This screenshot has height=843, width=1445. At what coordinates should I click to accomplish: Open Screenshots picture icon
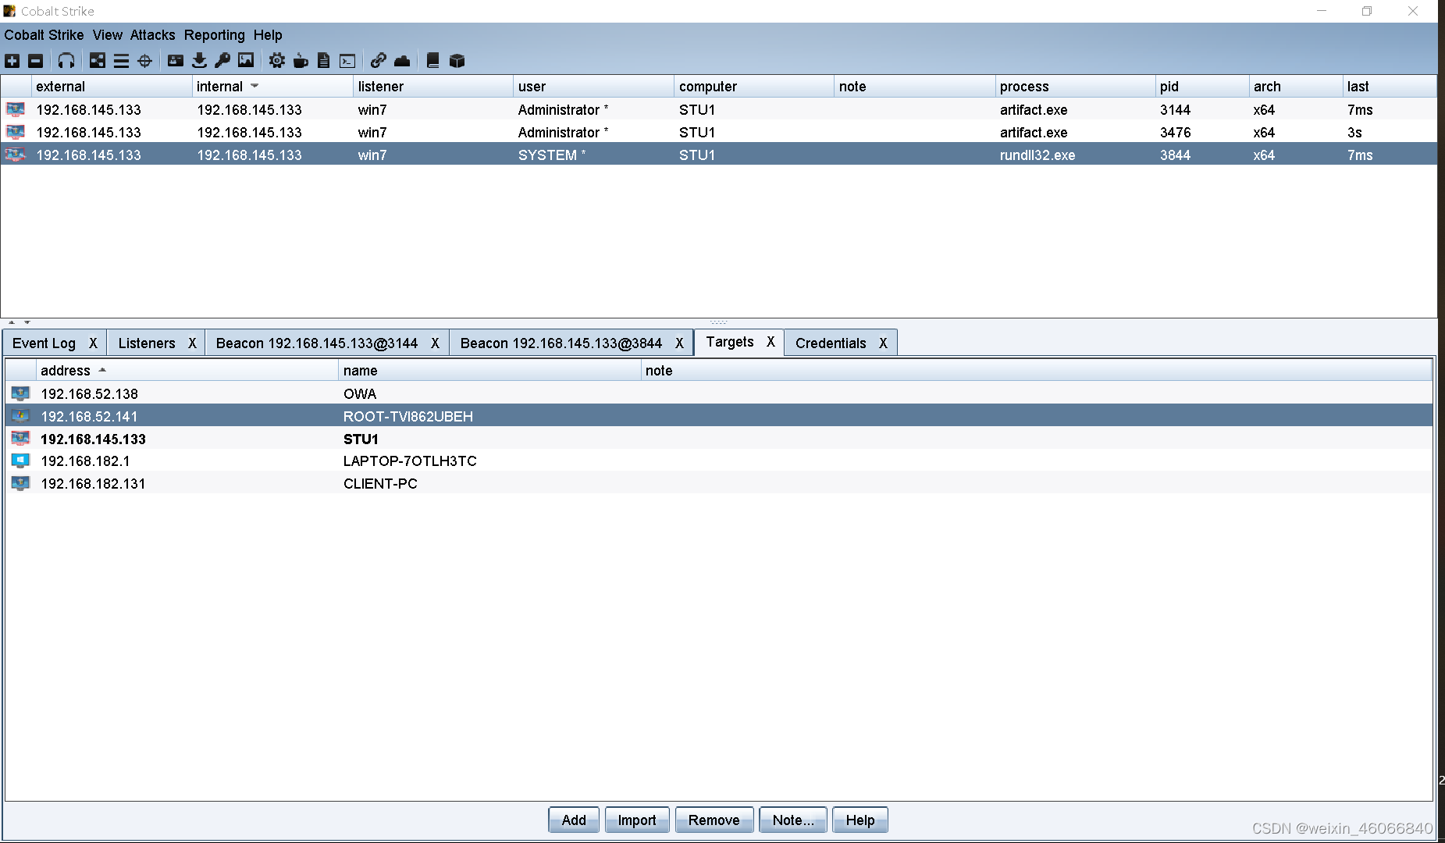coord(246,61)
